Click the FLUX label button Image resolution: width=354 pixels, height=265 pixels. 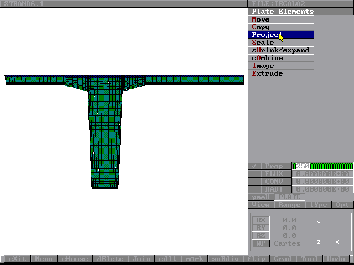click(x=277, y=174)
